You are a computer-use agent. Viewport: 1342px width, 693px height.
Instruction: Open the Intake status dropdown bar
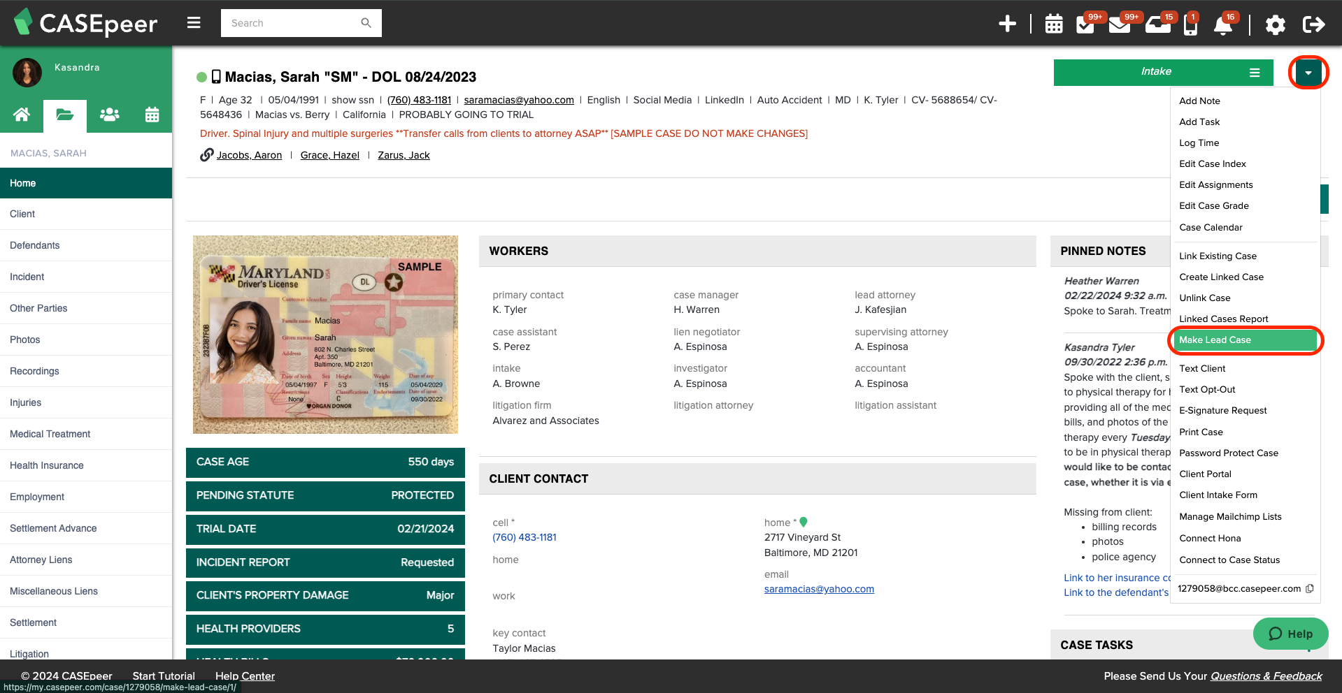1164,72
